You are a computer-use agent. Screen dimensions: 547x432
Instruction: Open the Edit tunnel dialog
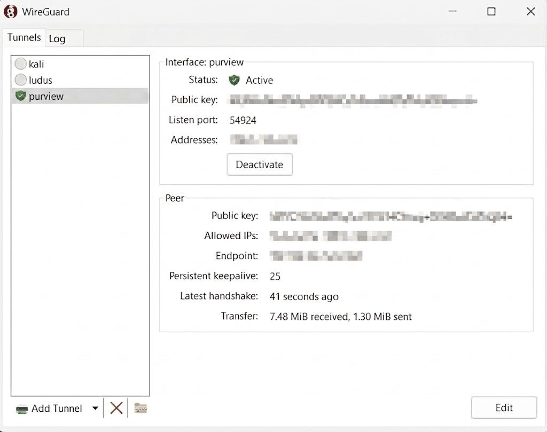[x=504, y=407]
